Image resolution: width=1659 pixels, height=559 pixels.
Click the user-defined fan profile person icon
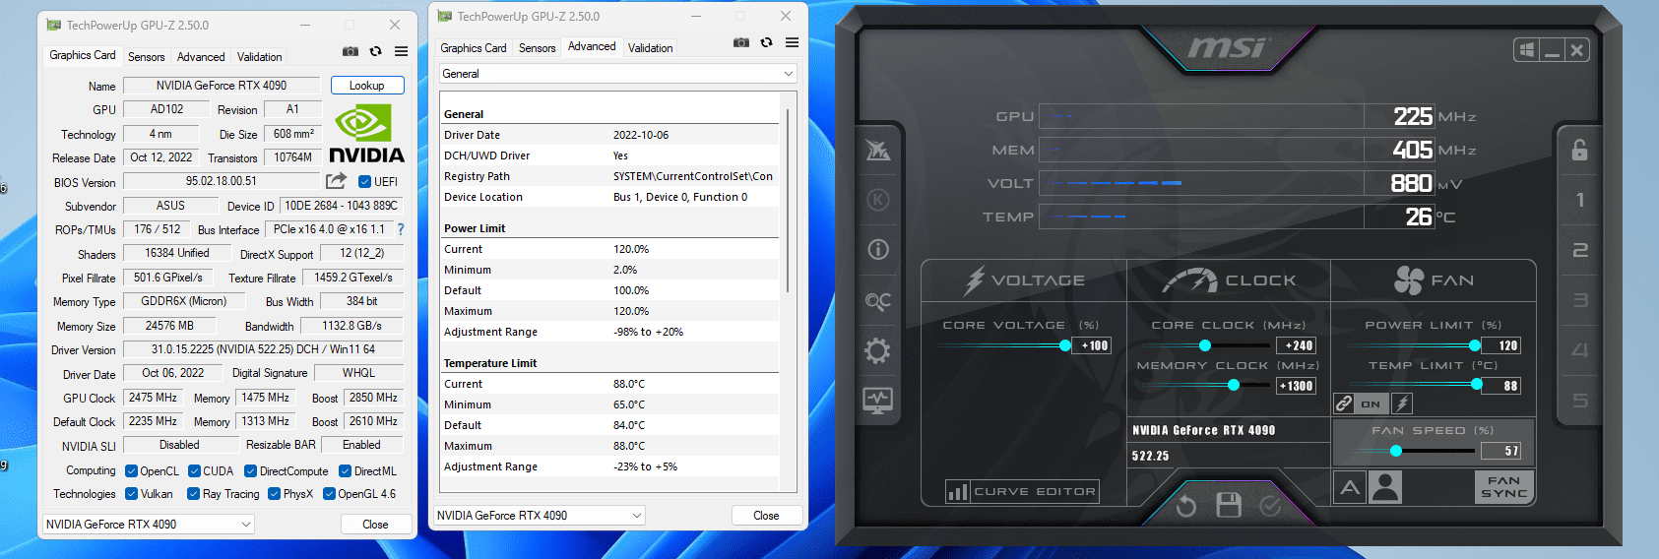(1385, 487)
